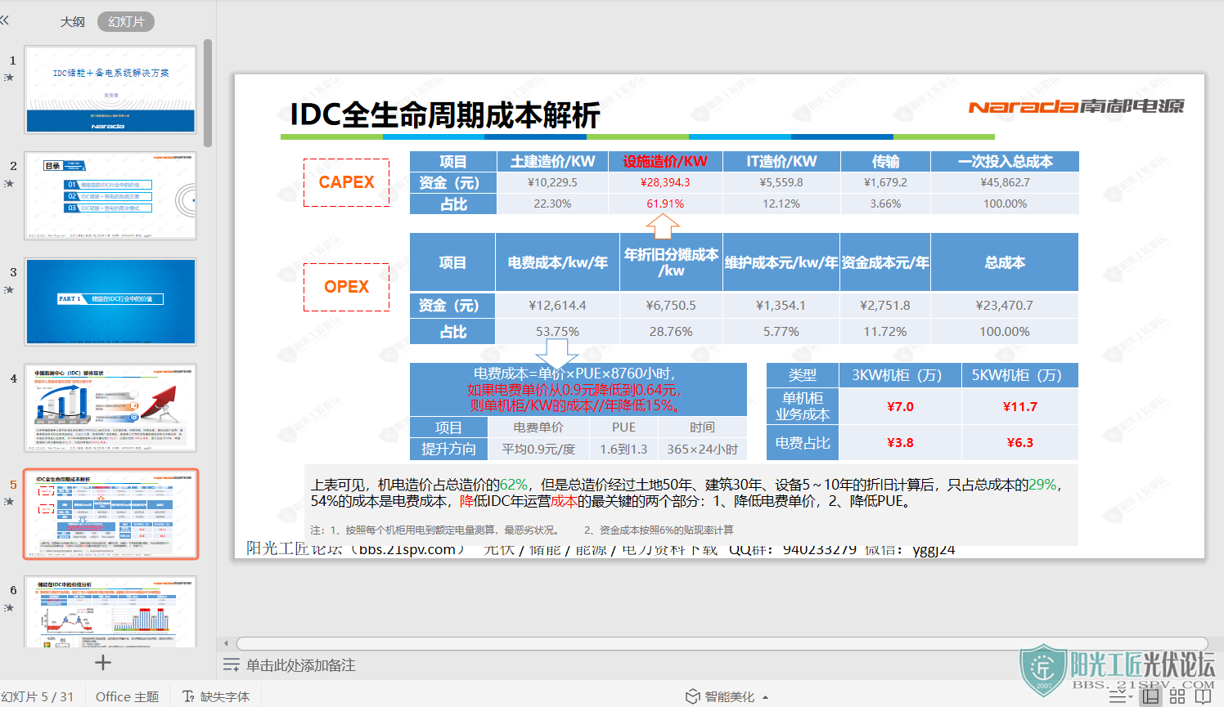Screen dimensions: 1224x707
Task: Select the OPEX dashed label box
Action: [346, 287]
